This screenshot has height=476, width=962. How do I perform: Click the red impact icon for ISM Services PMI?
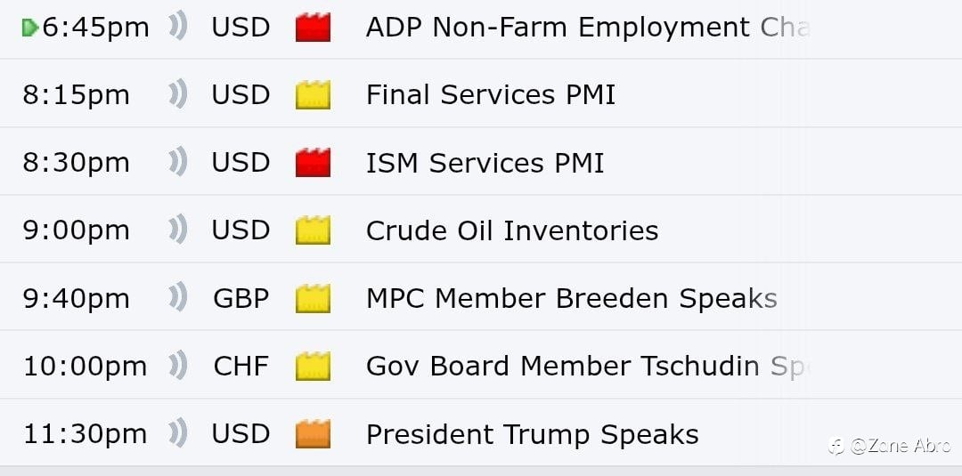(313, 163)
